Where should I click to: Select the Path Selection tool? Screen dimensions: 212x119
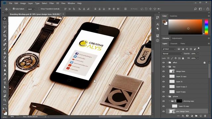[5, 87]
